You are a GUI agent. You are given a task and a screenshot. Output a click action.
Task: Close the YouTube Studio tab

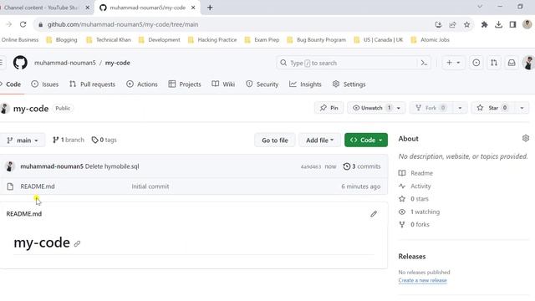pos(87,8)
